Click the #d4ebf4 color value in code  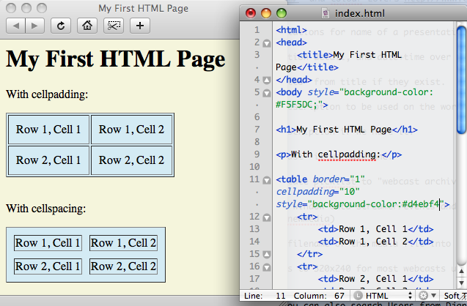pyautogui.click(x=421, y=204)
